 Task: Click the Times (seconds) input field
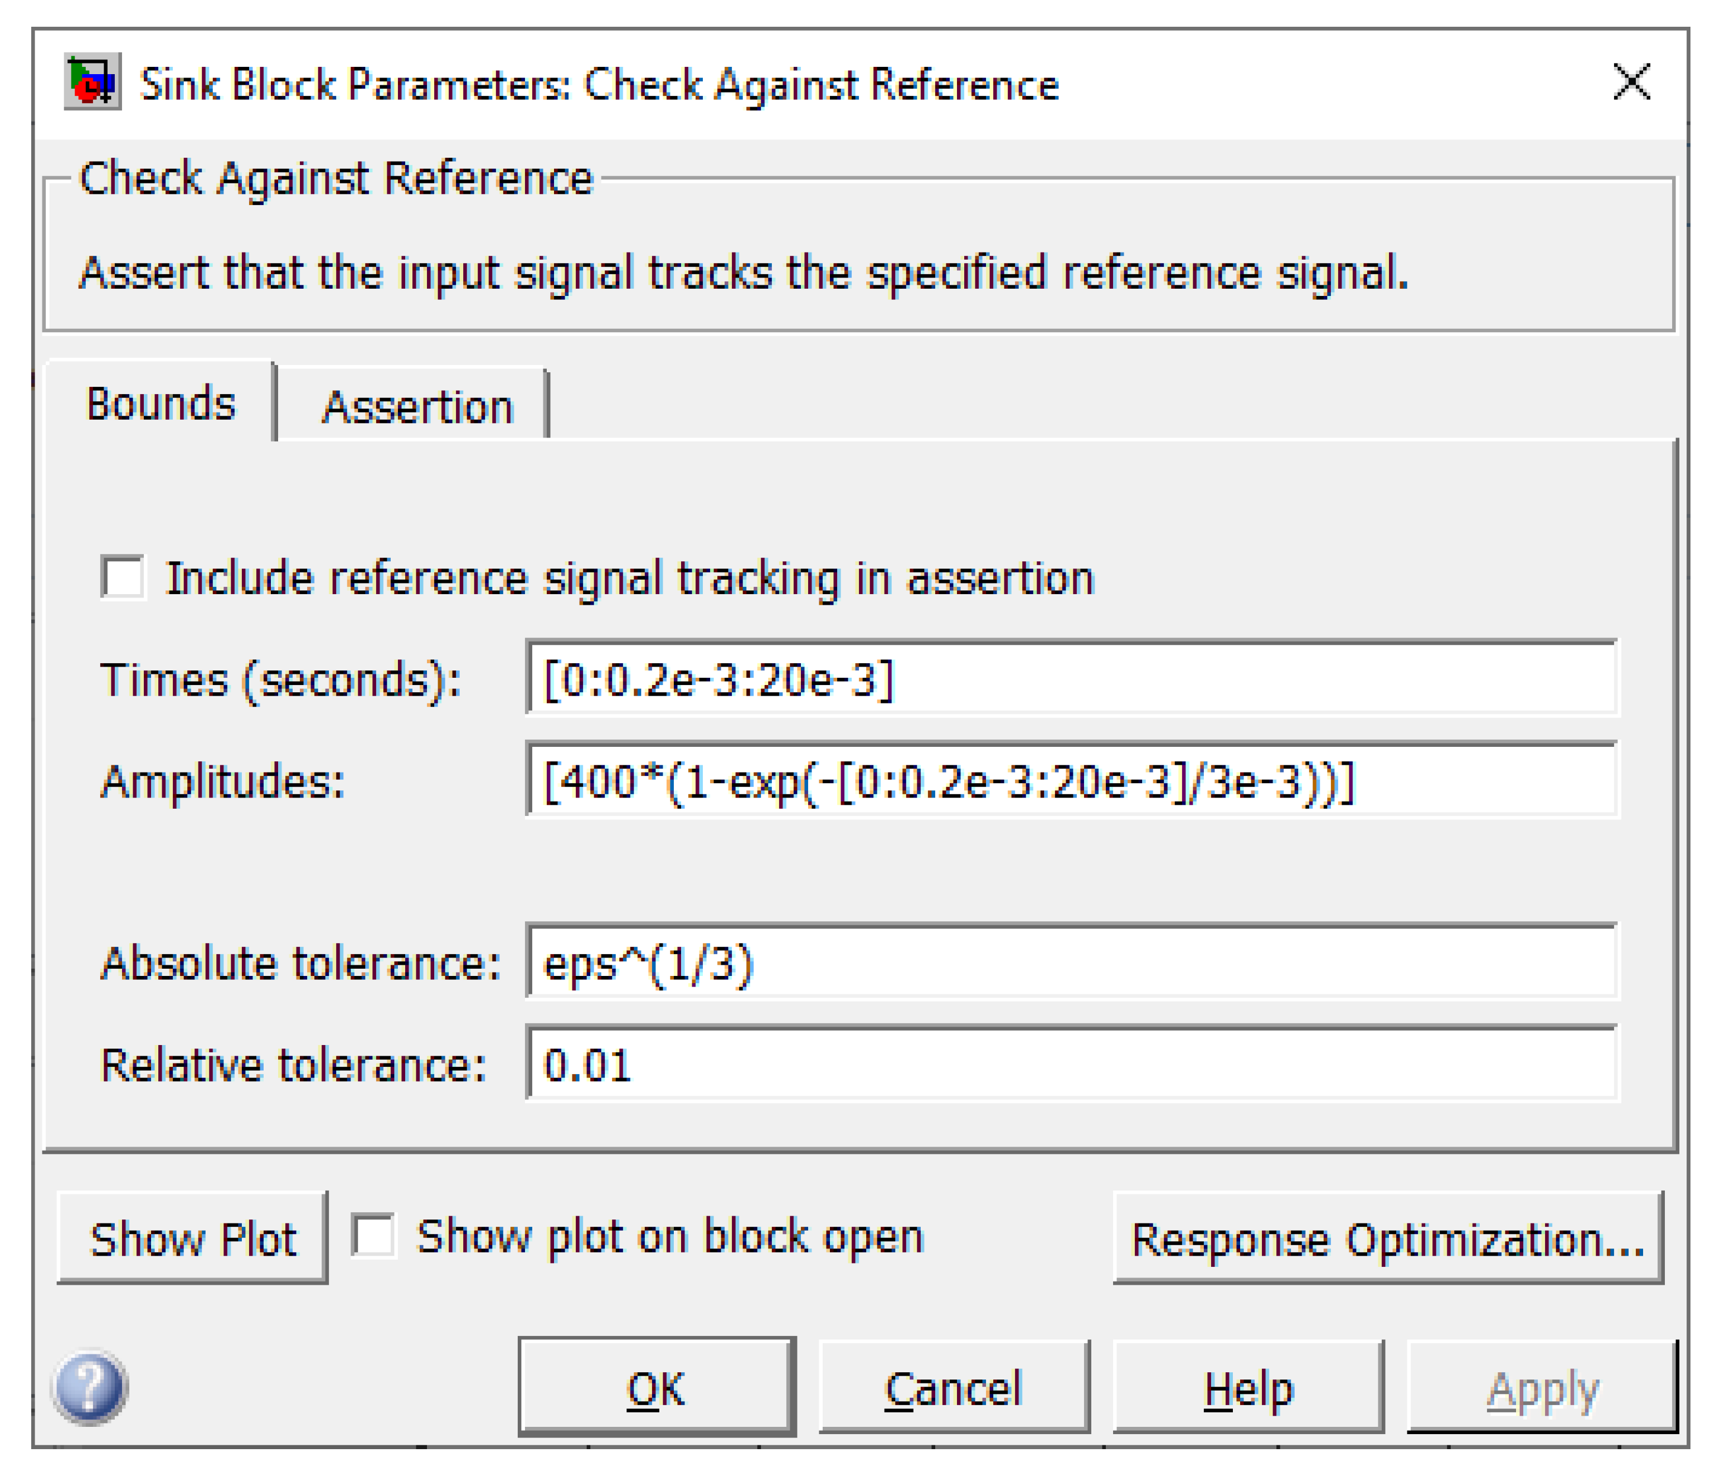1071,679
